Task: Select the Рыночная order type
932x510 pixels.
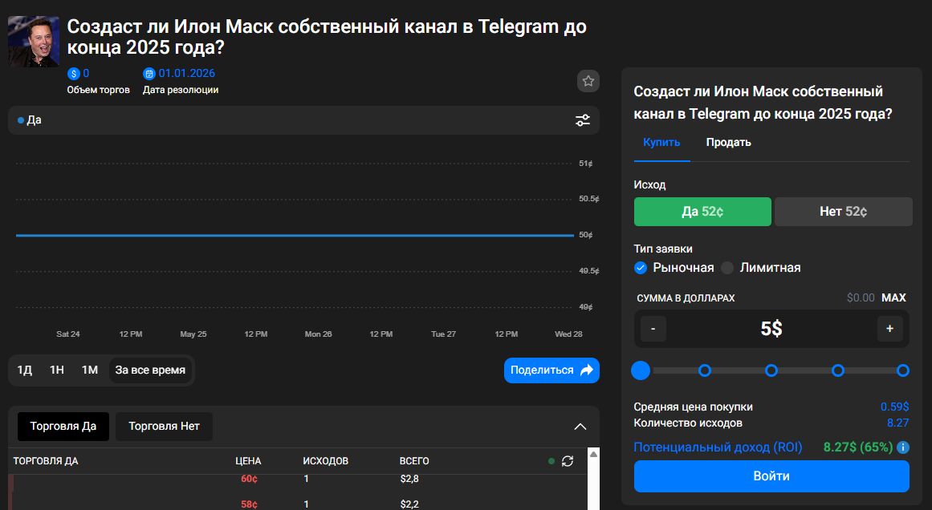Action: pyautogui.click(x=674, y=268)
